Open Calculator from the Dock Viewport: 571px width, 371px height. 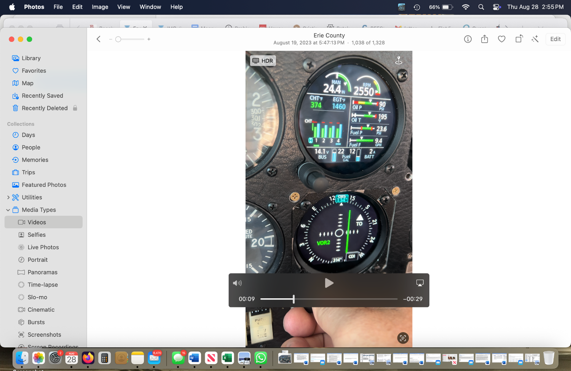(x=104, y=358)
